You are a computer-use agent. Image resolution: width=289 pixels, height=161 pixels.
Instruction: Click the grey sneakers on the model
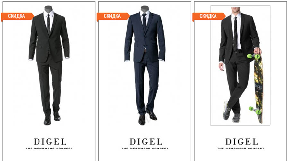pyautogui.click(x=232, y=112)
